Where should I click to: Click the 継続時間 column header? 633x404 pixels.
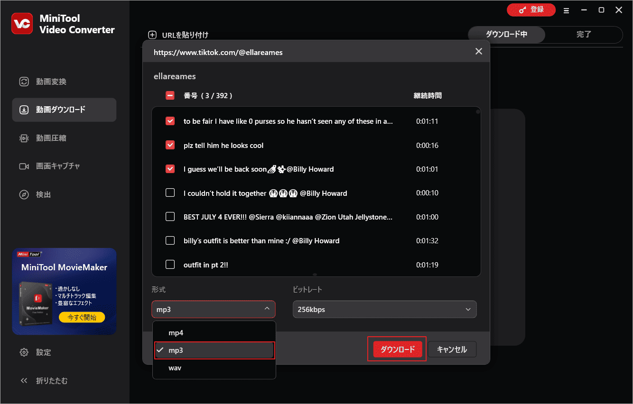click(428, 95)
